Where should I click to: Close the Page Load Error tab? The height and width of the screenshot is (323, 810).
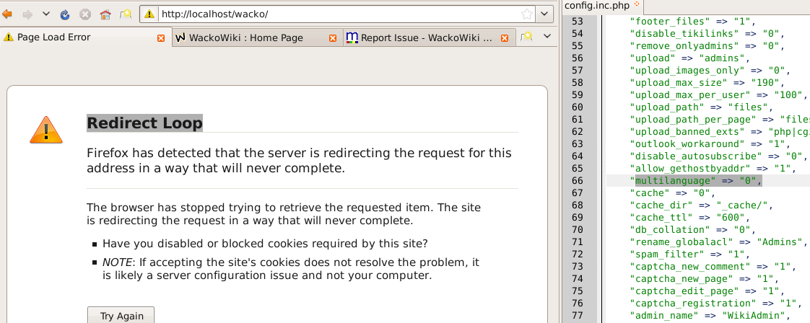[x=161, y=37]
